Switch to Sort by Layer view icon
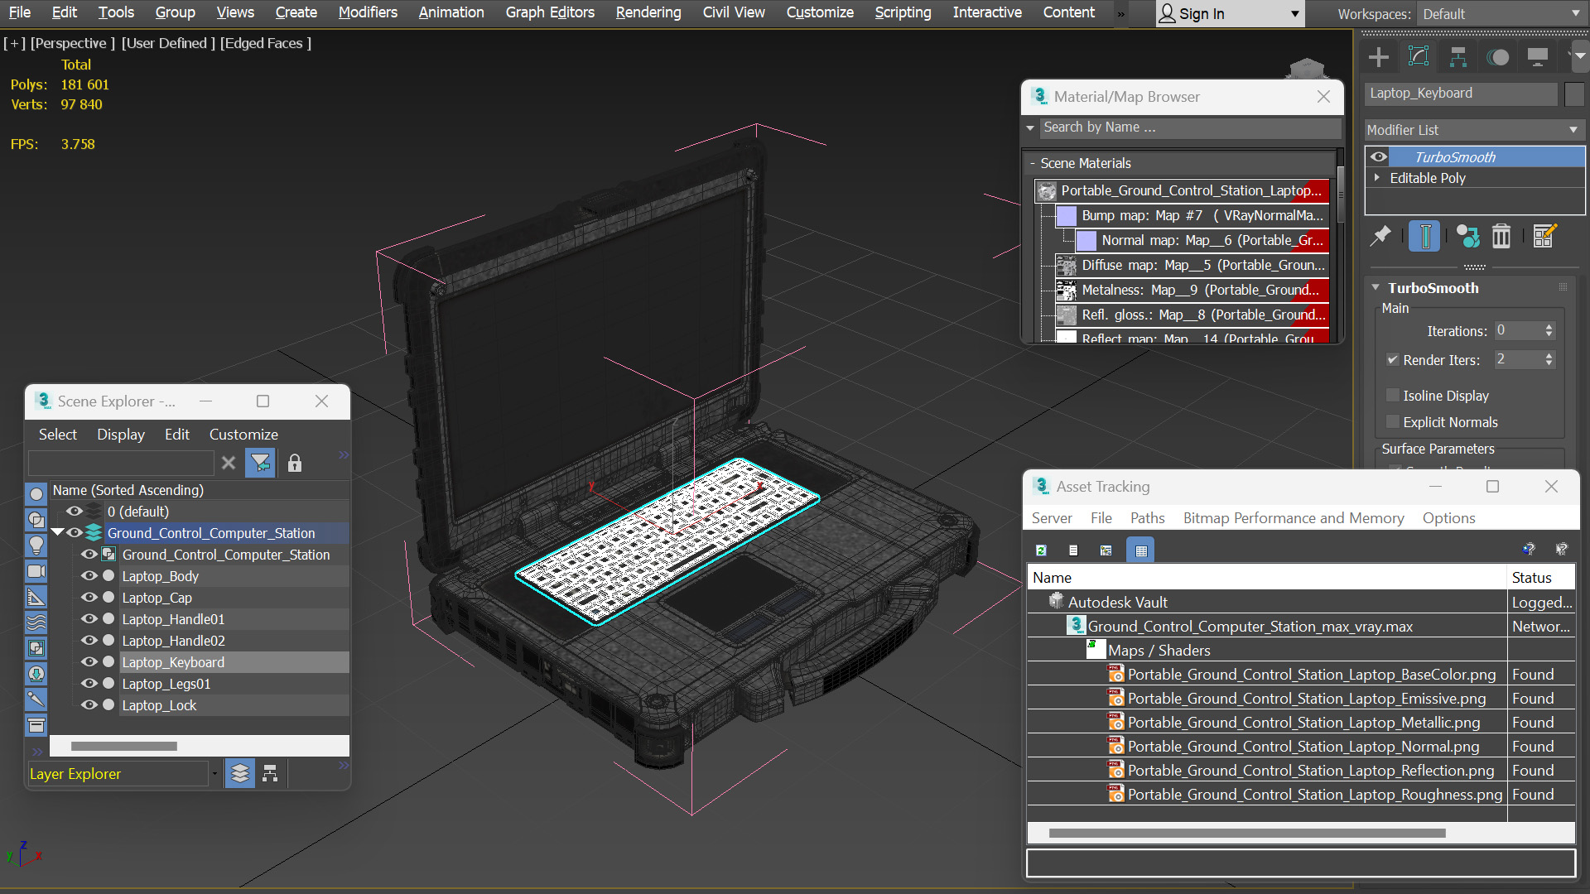 click(240, 773)
